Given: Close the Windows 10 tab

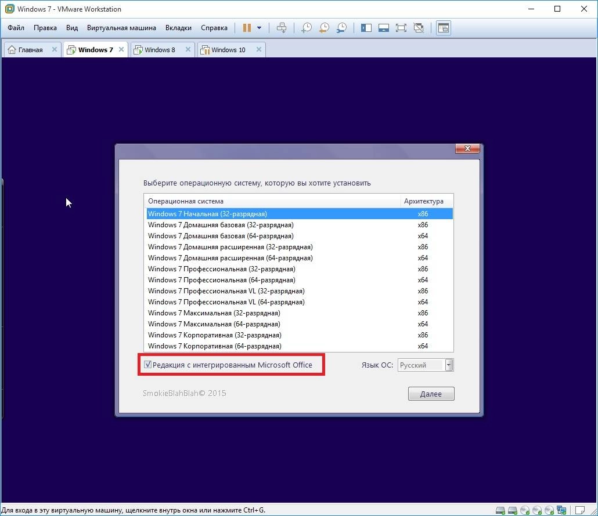Looking at the screenshot, I should pyautogui.click(x=258, y=49).
